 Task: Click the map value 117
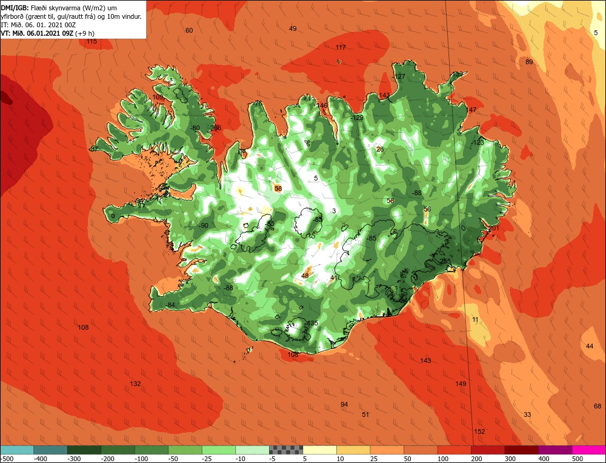[x=341, y=47]
